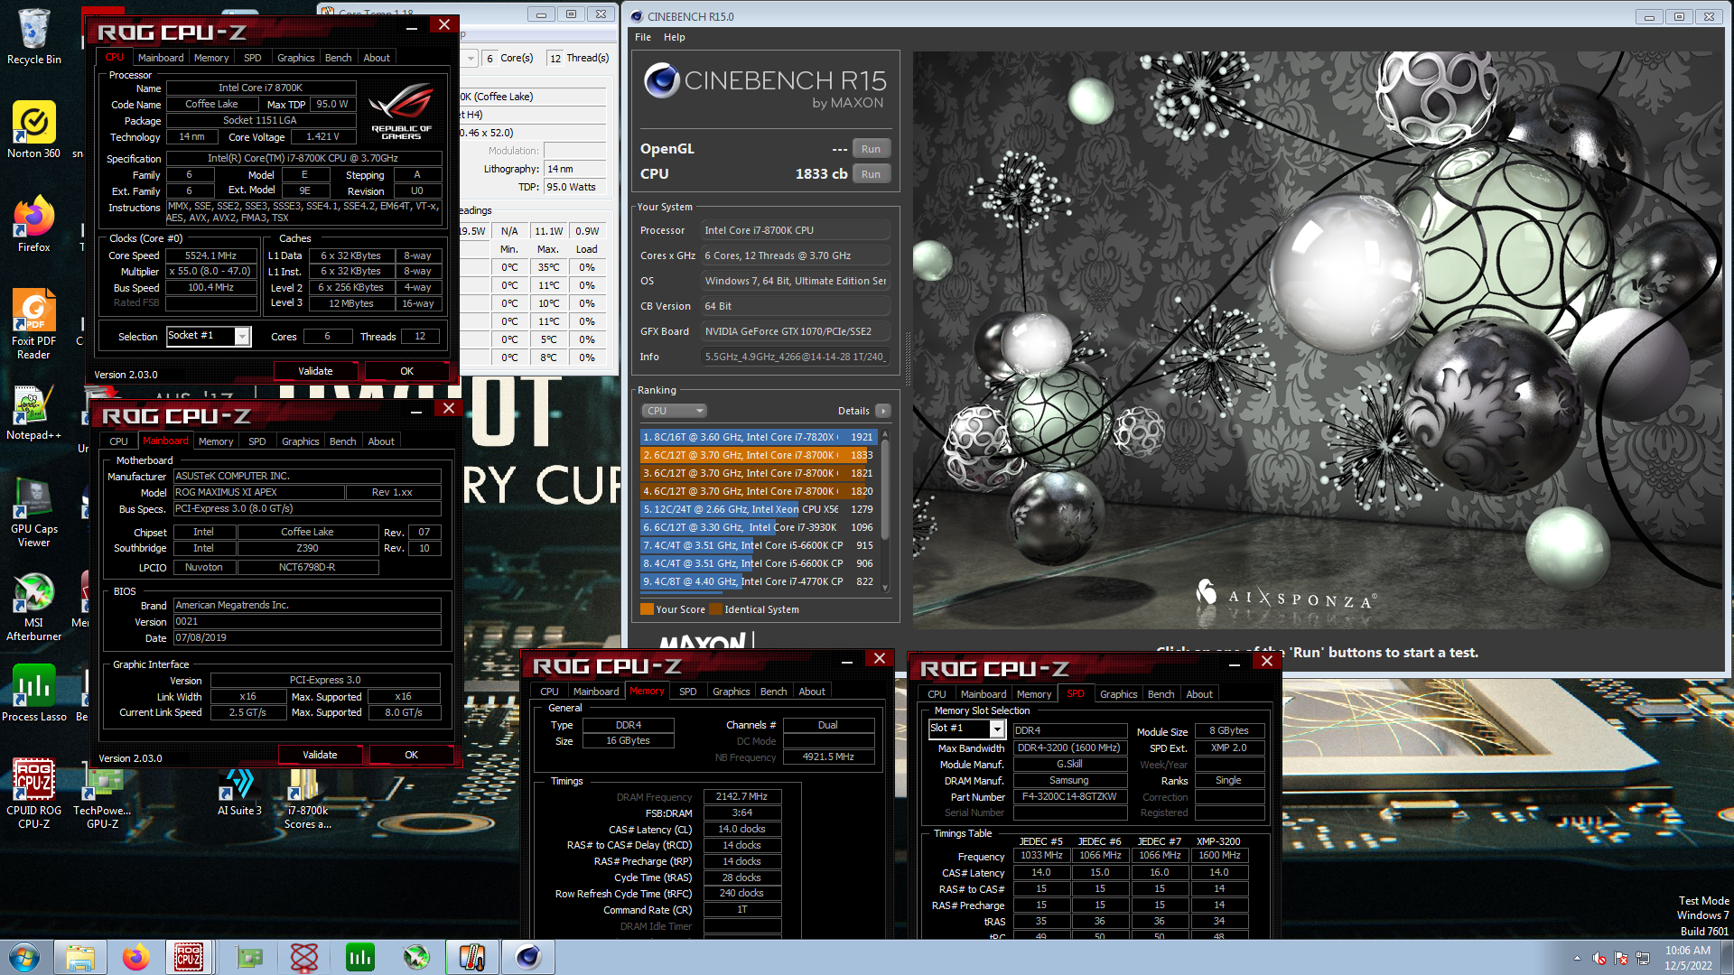Click motherboard model ROG MAXIMUS XI APEX
This screenshot has width=1734, height=975.
click(259, 492)
